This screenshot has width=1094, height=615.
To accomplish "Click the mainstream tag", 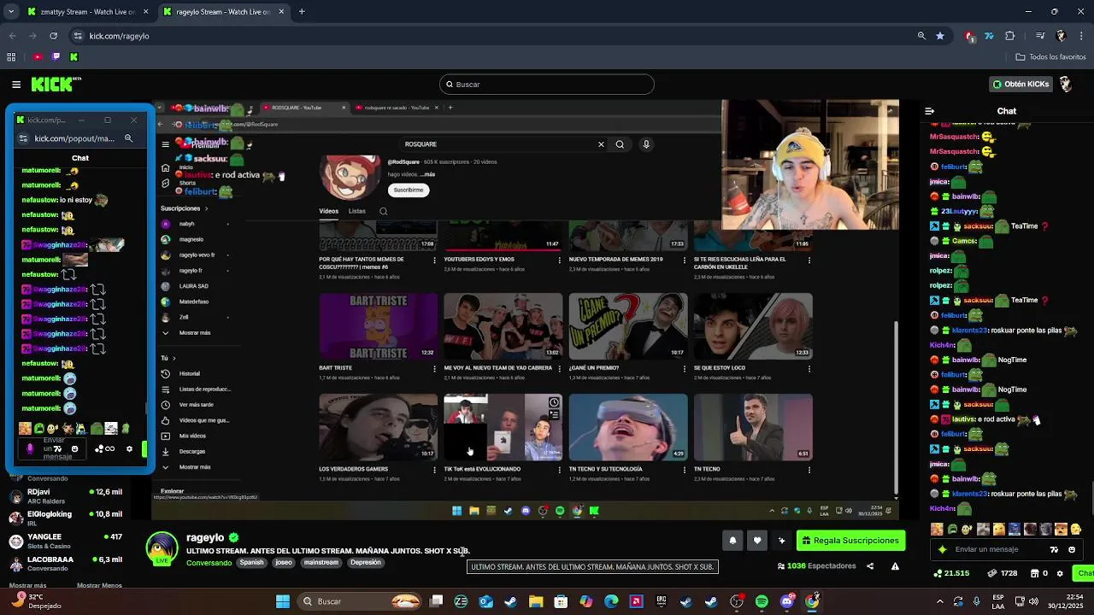I will [321, 563].
